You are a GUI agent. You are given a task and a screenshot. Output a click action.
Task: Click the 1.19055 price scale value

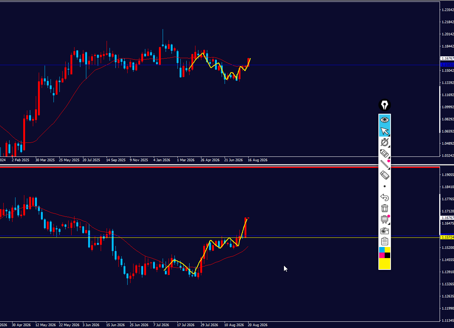447,175
